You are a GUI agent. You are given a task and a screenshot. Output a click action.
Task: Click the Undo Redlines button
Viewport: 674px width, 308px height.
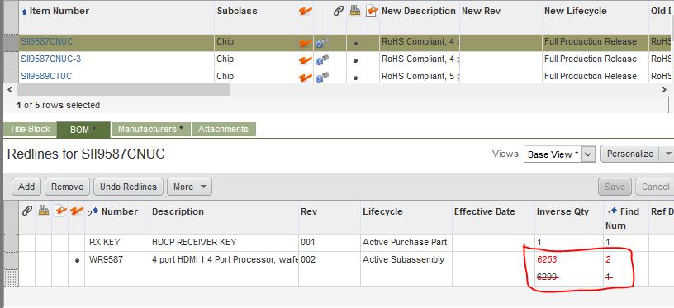coord(128,187)
